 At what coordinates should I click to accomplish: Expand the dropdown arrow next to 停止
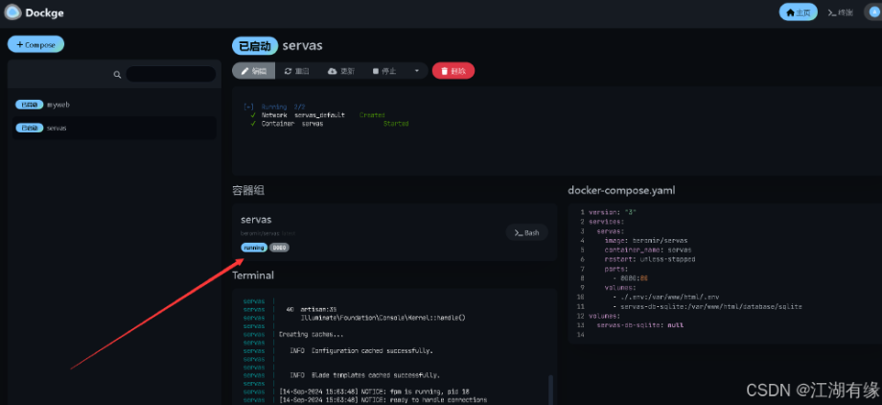pyautogui.click(x=417, y=71)
